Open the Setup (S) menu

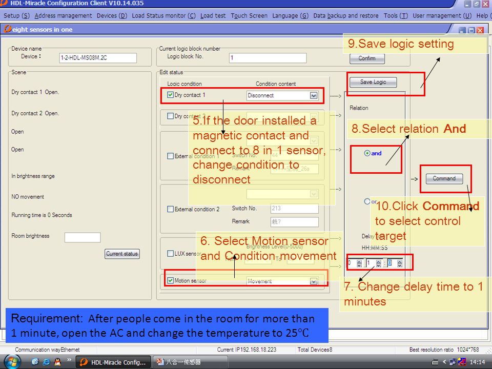click(x=16, y=16)
